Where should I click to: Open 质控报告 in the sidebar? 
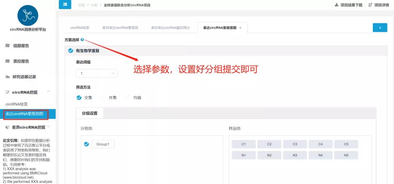point(21,61)
